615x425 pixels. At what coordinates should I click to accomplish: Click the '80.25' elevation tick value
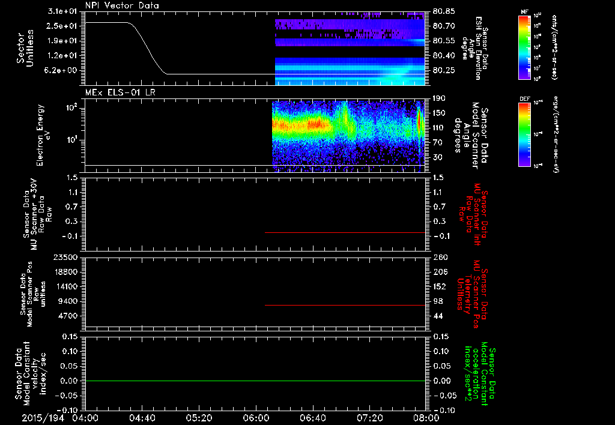coord(444,71)
